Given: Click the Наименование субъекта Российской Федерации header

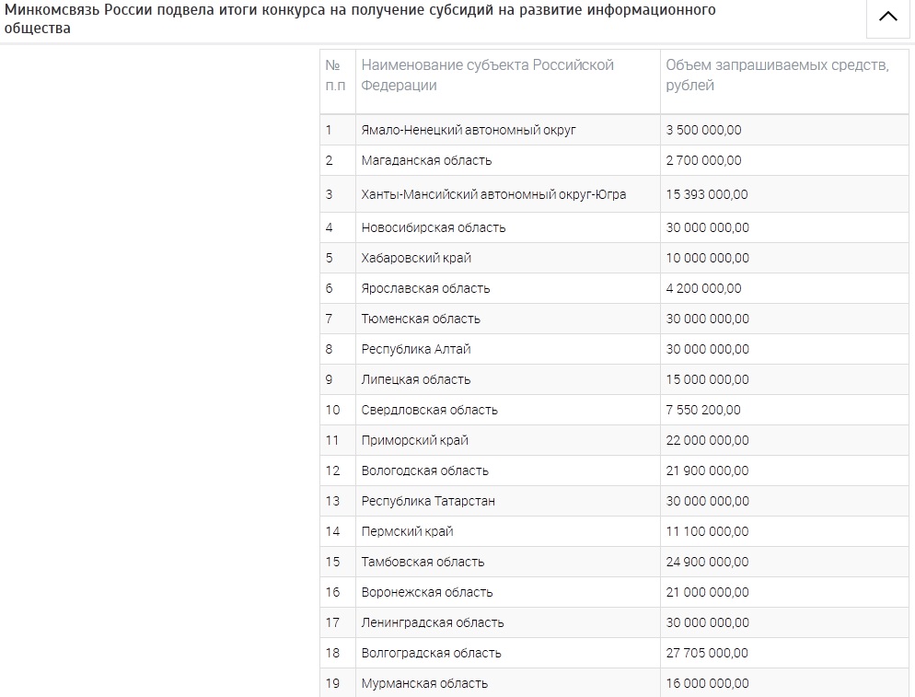Looking at the screenshot, I should pyautogui.click(x=487, y=75).
